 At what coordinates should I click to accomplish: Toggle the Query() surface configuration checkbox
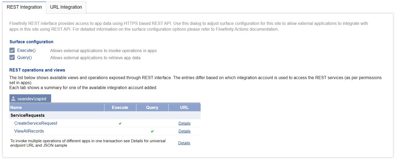tap(12, 58)
